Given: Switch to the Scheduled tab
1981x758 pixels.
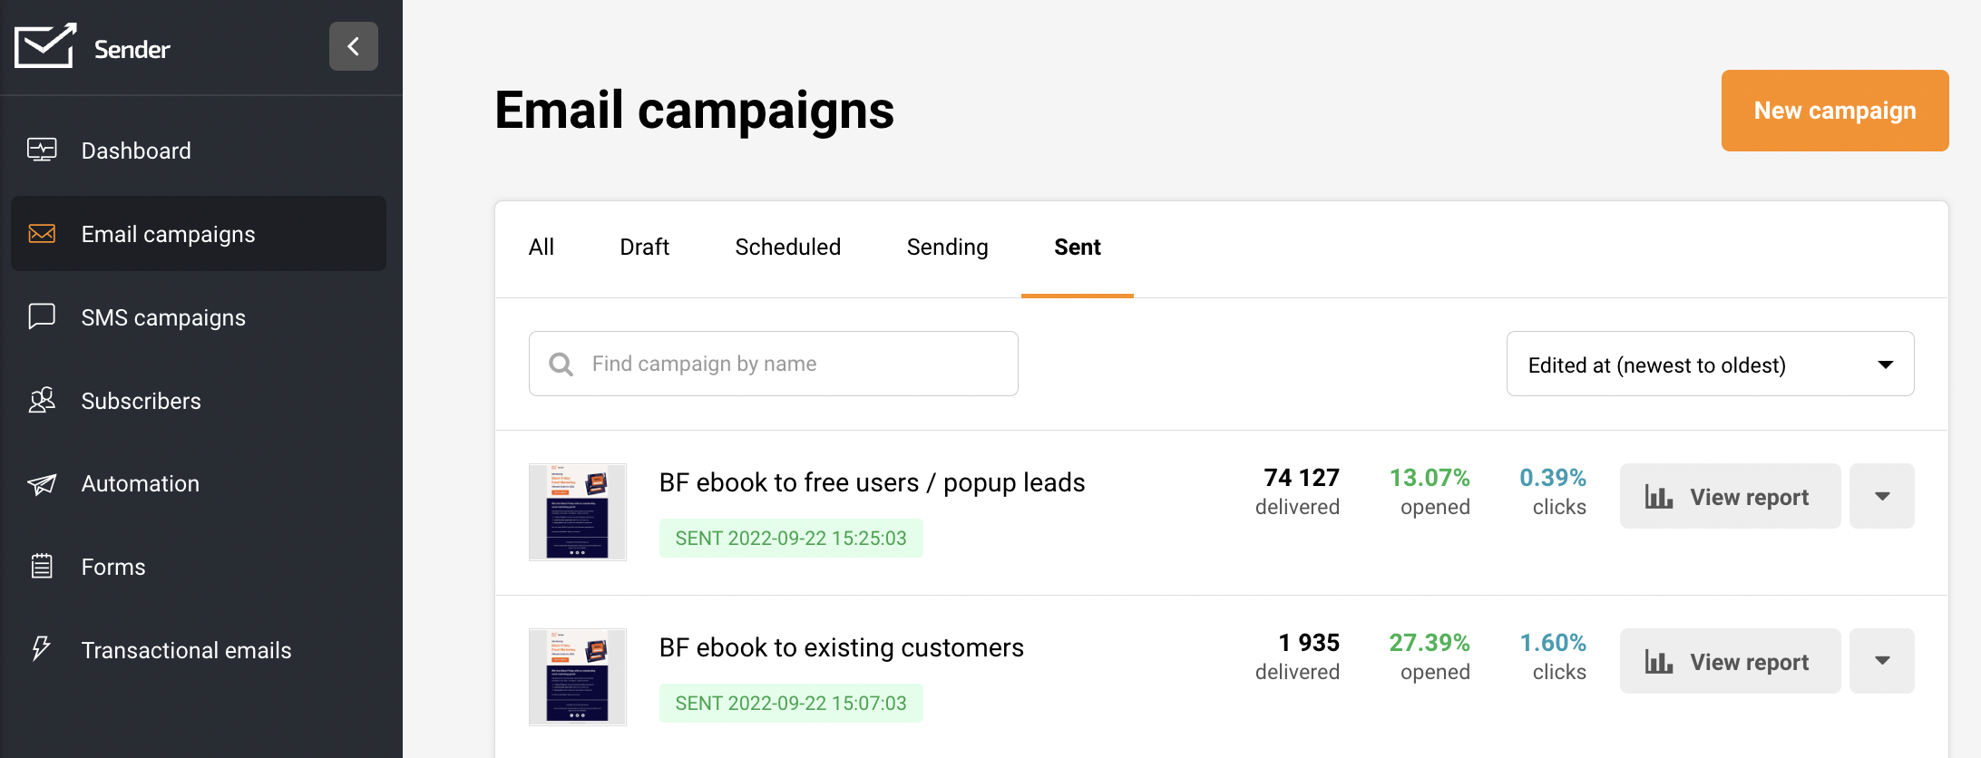Looking at the screenshot, I should coord(787,247).
